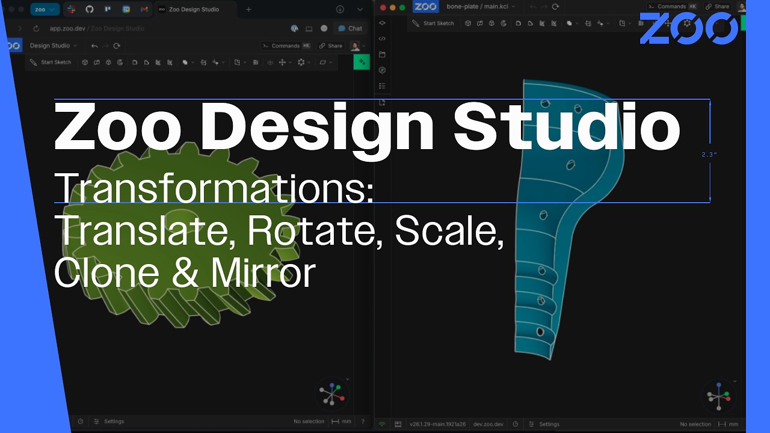770x433 pixels.
Task: Click the GitHub icon in browser tab bar
Action: pos(89,10)
